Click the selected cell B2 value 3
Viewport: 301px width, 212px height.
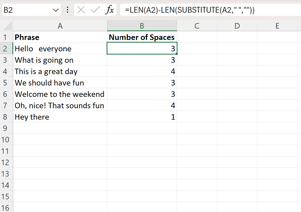[x=142, y=48]
